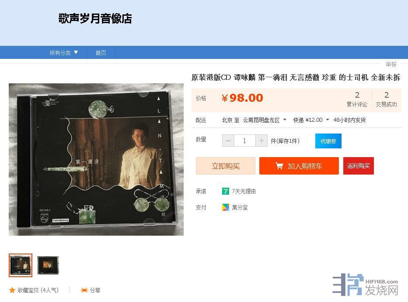The width and height of the screenshot is (408, 302).
Task: Increase quantity with the plus button
Action: 262,141
